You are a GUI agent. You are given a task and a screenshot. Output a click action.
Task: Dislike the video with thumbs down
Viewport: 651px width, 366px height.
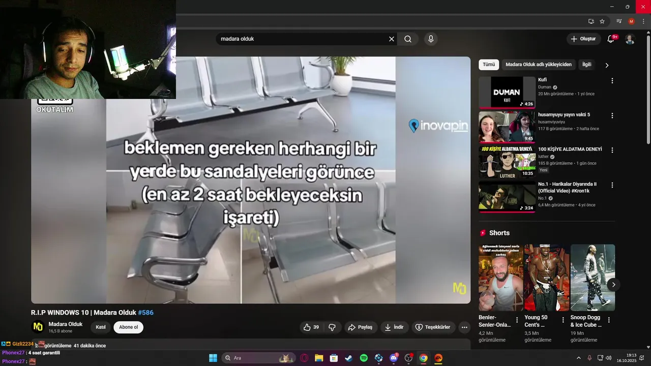[332, 327]
